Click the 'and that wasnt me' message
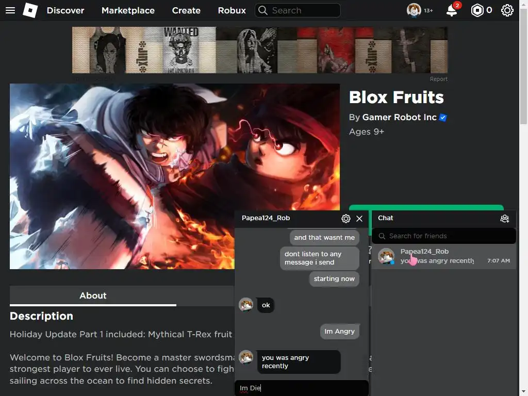The height and width of the screenshot is (396, 528). coord(324,237)
